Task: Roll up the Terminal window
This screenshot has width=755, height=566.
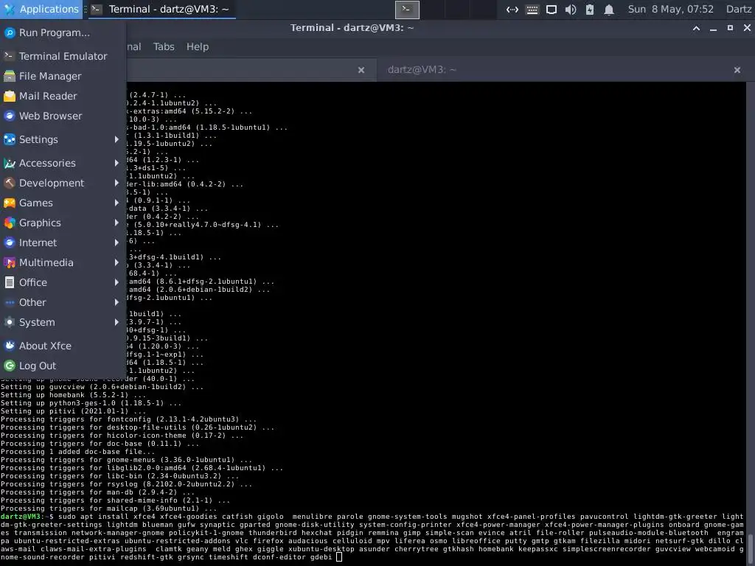Action: [696, 28]
